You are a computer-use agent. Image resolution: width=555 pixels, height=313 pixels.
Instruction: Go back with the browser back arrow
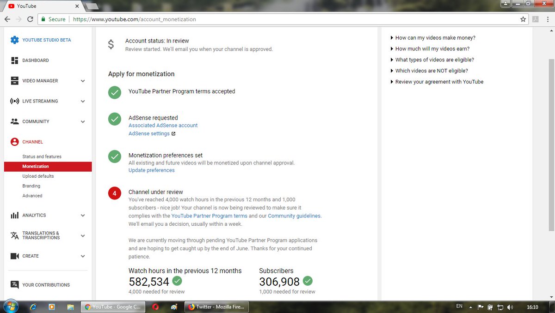pyautogui.click(x=7, y=19)
